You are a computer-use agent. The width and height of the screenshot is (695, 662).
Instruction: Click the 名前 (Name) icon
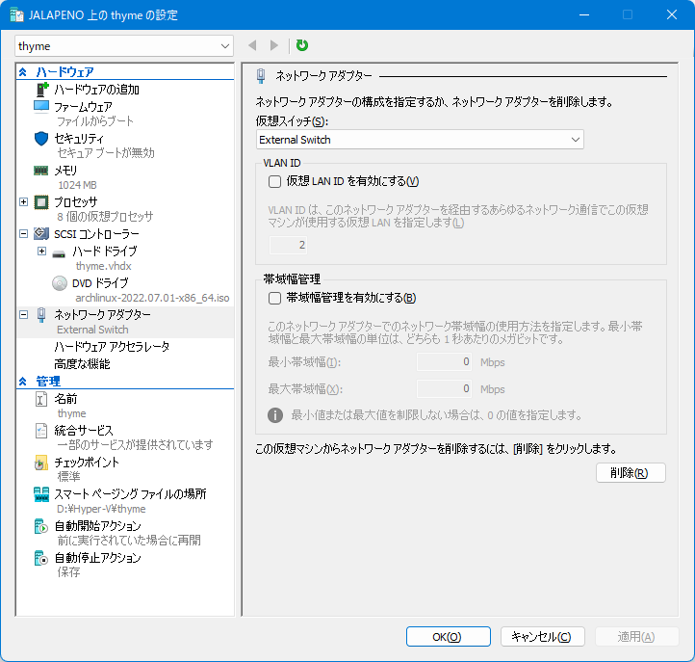pyautogui.click(x=40, y=399)
